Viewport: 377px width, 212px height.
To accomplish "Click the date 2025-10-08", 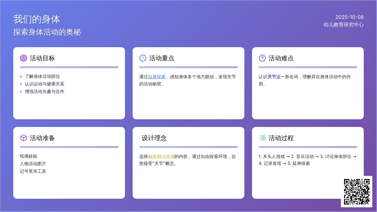I will pyautogui.click(x=349, y=17).
